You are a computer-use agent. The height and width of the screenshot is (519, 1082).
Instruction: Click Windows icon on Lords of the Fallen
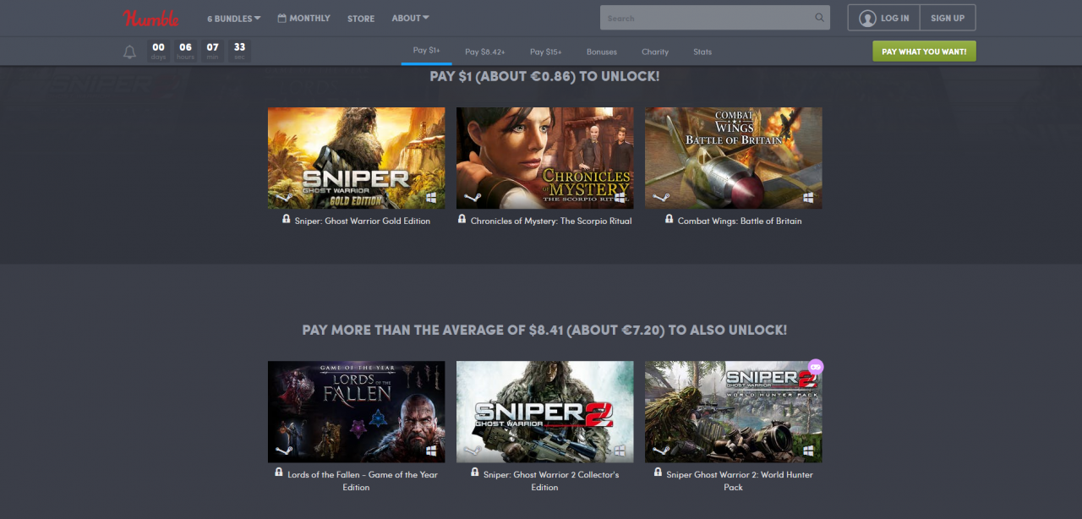tap(431, 451)
